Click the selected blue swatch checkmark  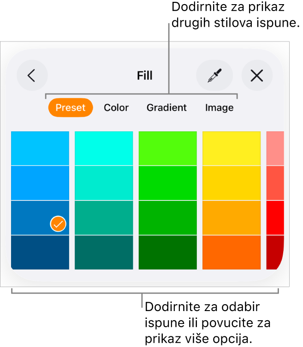click(58, 224)
